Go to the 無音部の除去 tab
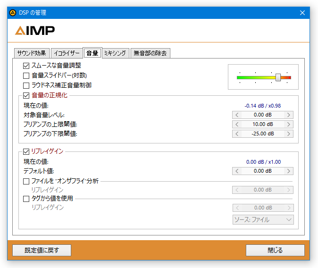Image resolution: width=318 pixels, height=268 pixels. point(150,53)
